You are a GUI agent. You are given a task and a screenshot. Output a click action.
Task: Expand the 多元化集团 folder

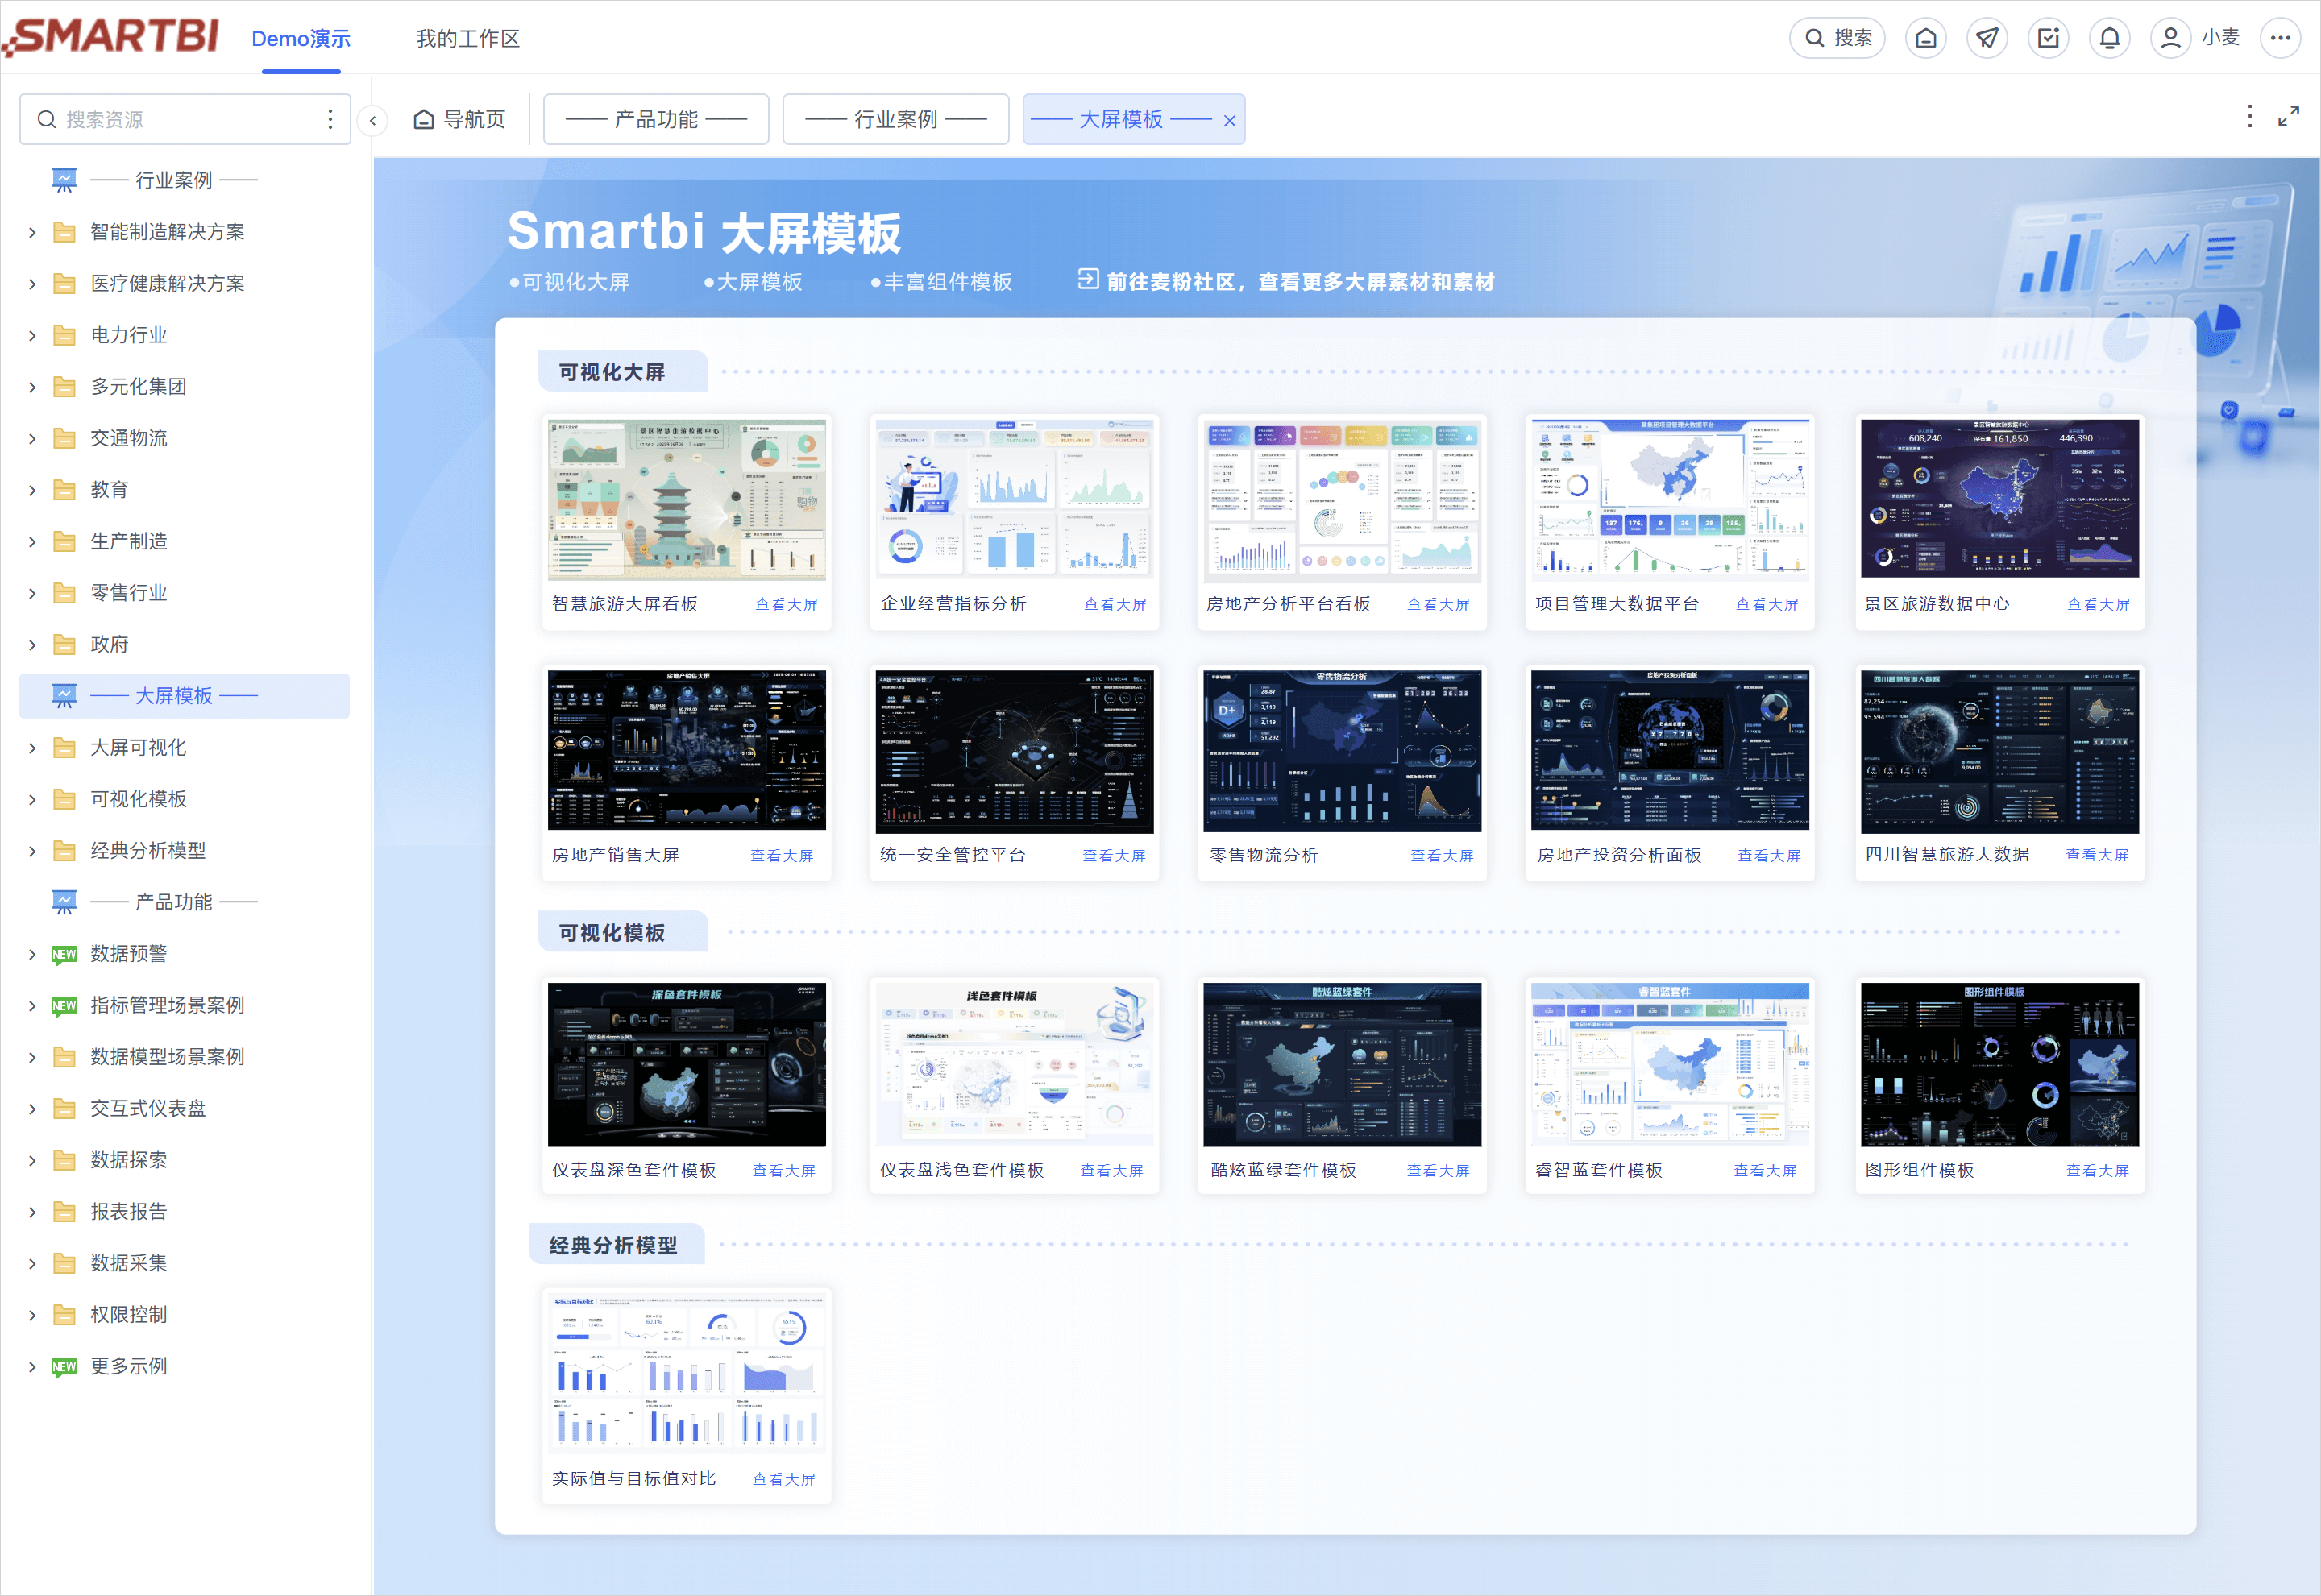click(x=32, y=387)
